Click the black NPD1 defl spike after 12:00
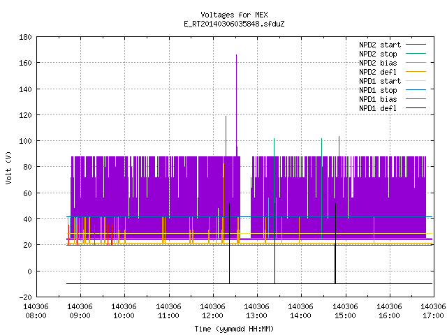447x335 pixels. [230, 244]
